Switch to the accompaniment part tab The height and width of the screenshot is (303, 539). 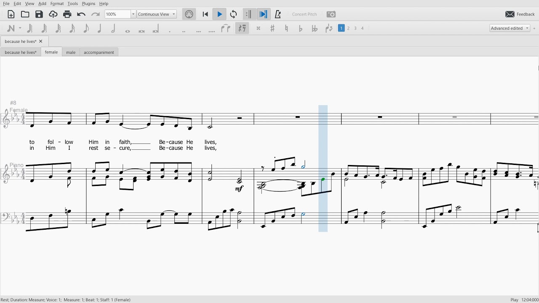click(99, 52)
